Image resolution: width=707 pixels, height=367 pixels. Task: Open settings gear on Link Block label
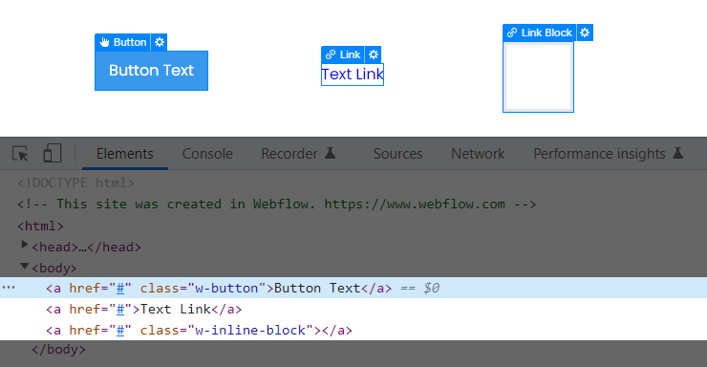click(585, 32)
